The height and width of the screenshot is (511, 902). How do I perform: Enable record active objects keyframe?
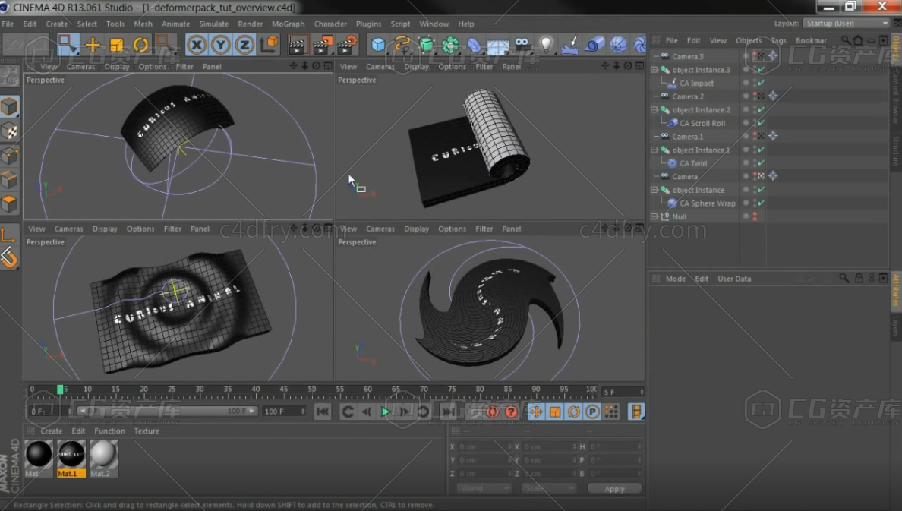click(474, 412)
